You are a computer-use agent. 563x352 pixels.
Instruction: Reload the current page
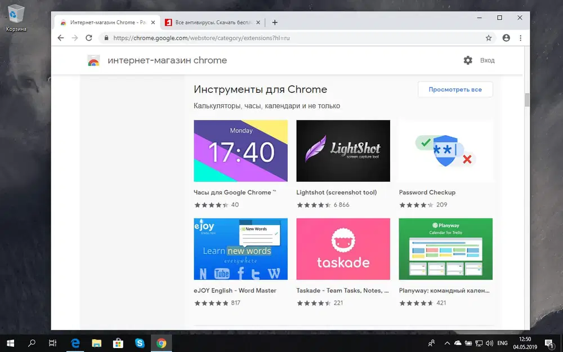point(89,38)
